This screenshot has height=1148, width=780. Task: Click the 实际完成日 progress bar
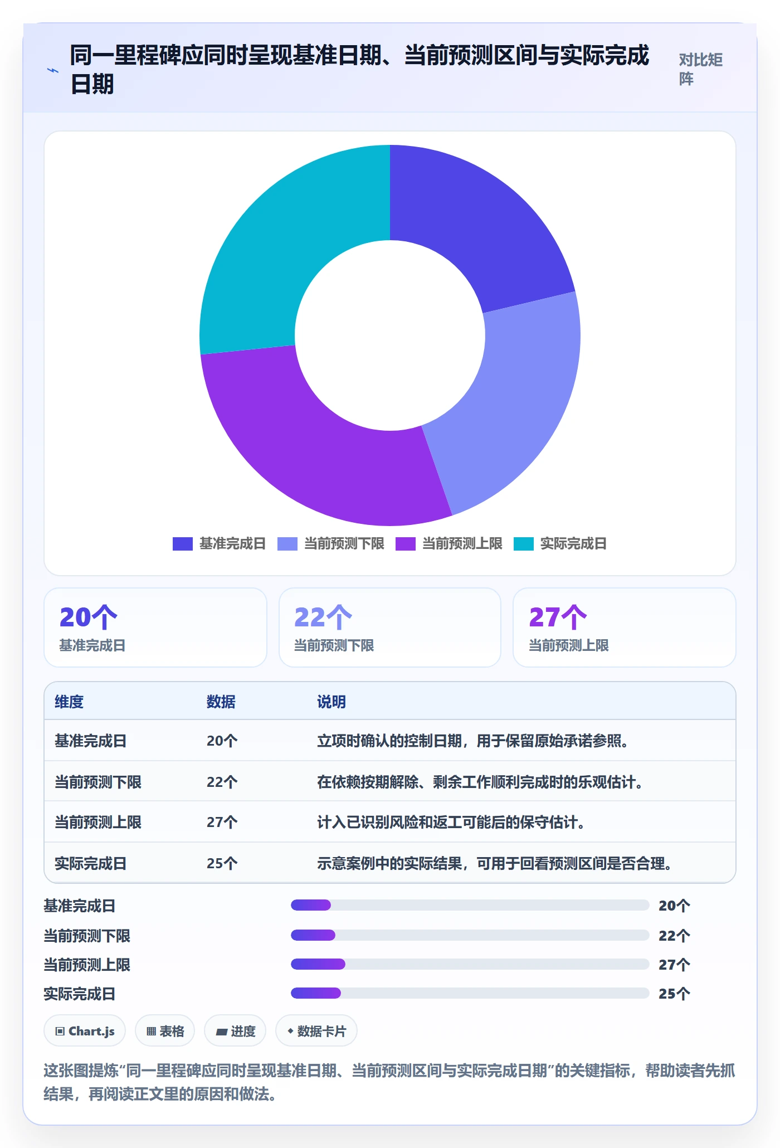coord(470,993)
